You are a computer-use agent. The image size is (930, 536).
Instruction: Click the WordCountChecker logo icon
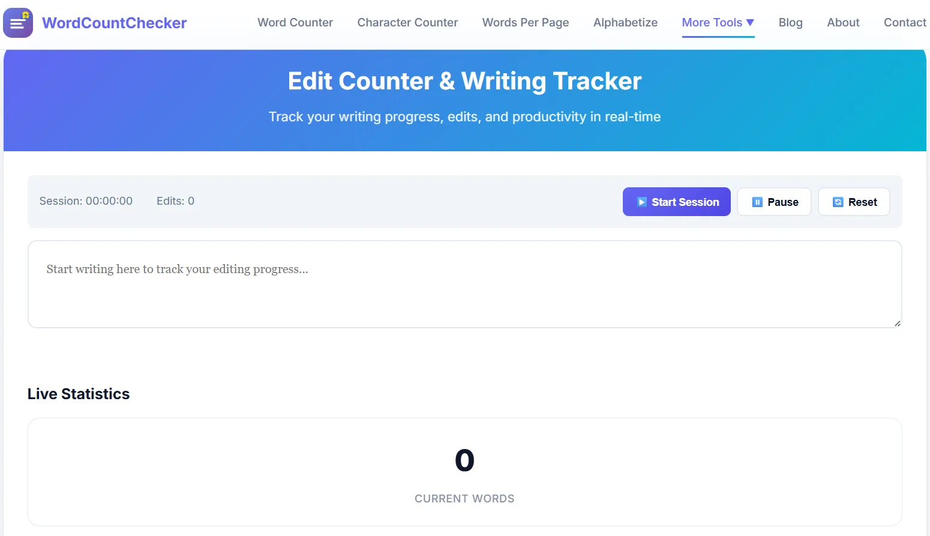tap(18, 23)
